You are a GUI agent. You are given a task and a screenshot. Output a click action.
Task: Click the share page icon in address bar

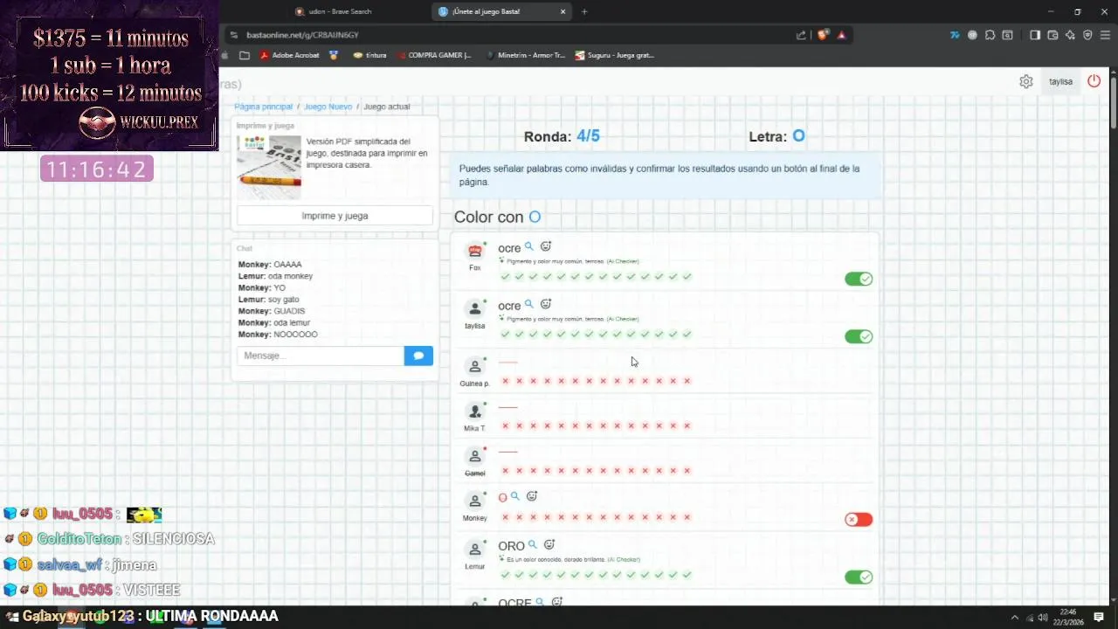[x=801, y=35]
